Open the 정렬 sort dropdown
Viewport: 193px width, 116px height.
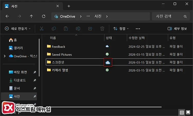tap(121, 28)
